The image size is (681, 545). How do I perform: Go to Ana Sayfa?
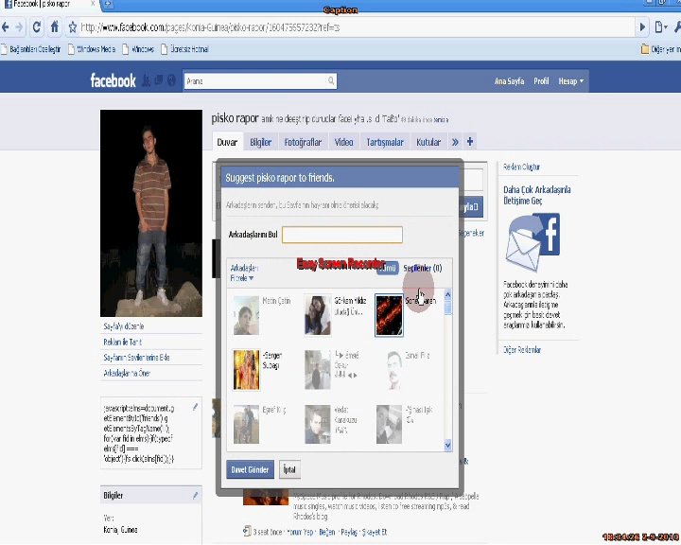click(x=510, y=81)
